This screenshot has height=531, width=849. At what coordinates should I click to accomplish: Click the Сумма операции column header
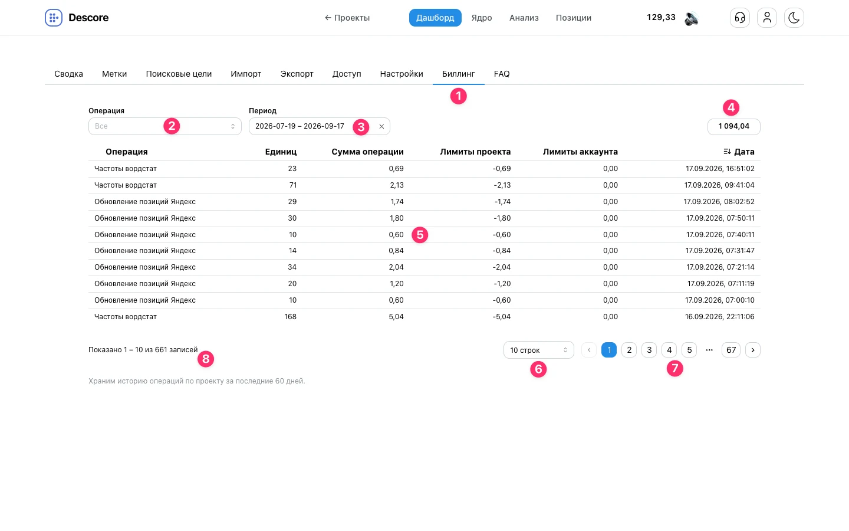(367, 152)
